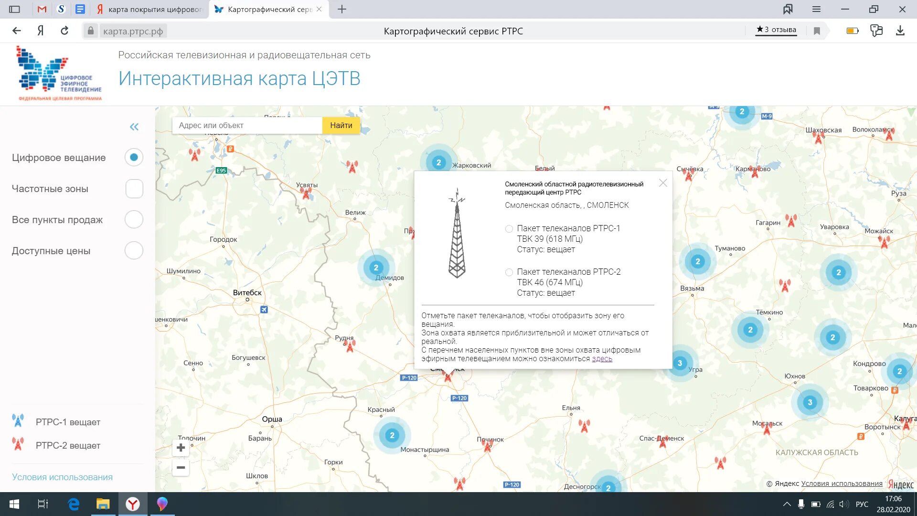The image size is (917, 516).
Task: Zoom out the map with minus button
Action: click(x=181, y=467)
